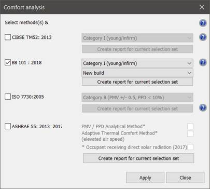Image resolution: width=210 pixels, height=189 pixels.
Task: Create report for ASHRAE 55 selection set
Action: (138, 158)
